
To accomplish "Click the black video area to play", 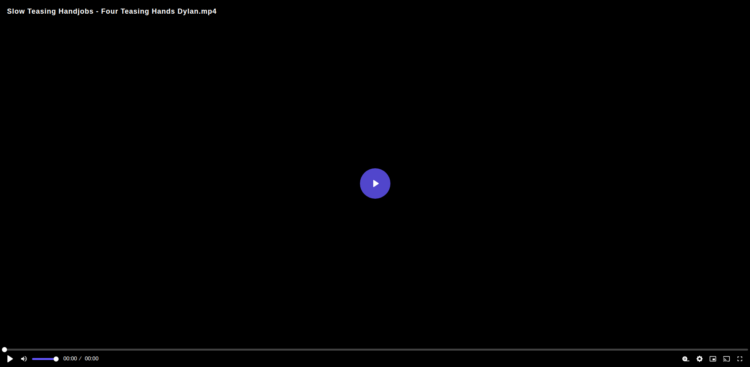I will pyautogui.click(x=375, y=98).
